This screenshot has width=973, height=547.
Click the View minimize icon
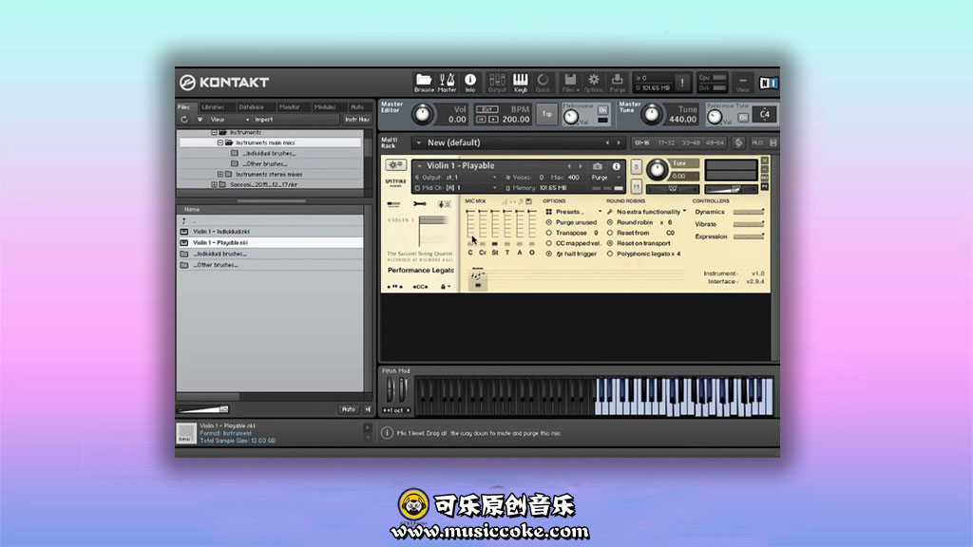[x=743, y=83]
